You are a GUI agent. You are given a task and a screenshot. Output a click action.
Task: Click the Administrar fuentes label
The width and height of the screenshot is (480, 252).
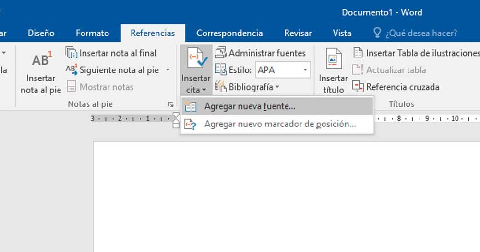click(x=267, y=53)
